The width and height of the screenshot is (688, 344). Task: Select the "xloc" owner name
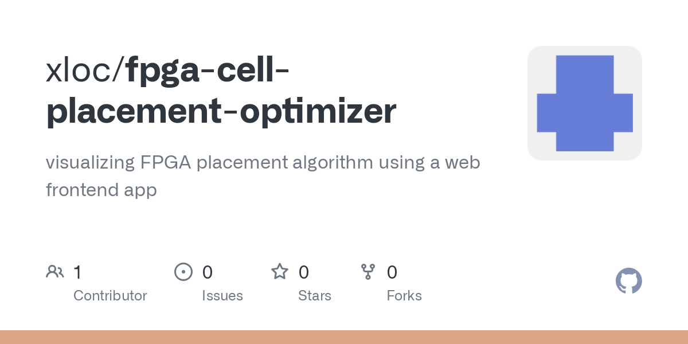[81, 69]
